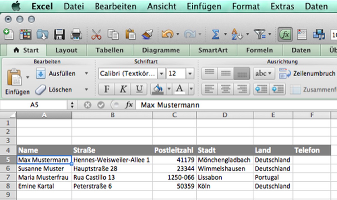Click the fill color paint bucket
This screenshot has height=200, width=337.
pyautogui.click(x=158, y=89)
